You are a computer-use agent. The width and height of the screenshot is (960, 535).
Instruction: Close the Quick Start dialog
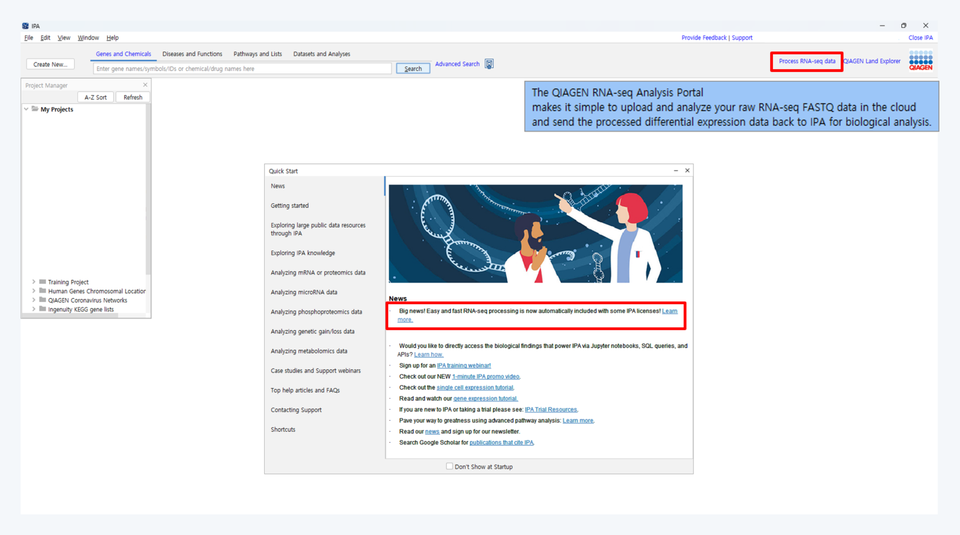[x=687, y=171]
